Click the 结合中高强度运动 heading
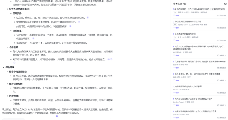 [x=18, y=72]
